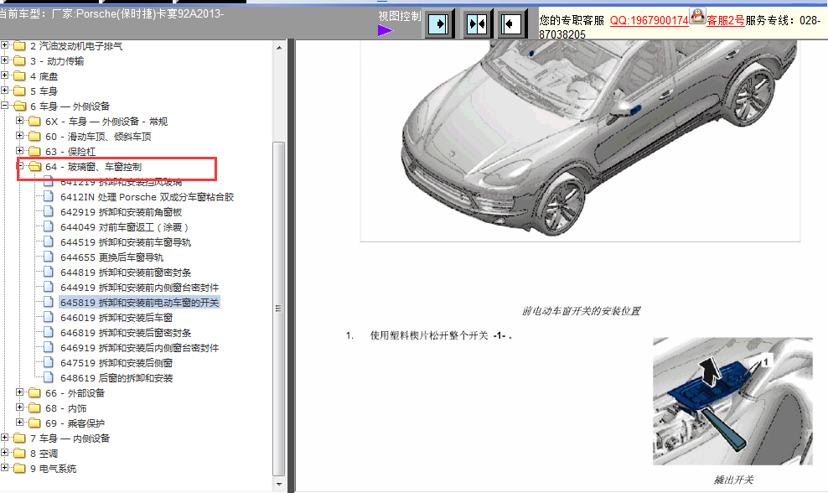Image resolution: width=828 pixels, height=493 pixels.
Task: Click tree panel scrollbar up arrow
Action: coord(279,48)
